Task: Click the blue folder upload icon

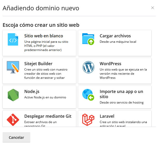Action: 88,39
